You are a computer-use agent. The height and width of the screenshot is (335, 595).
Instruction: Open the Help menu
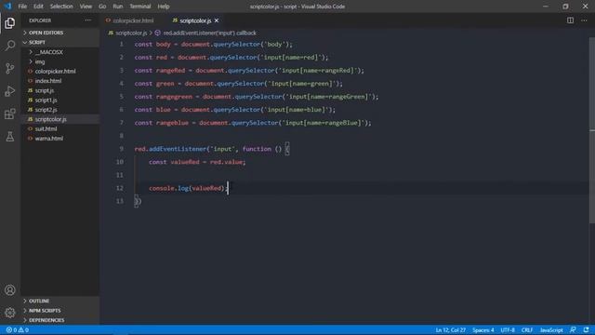(164, 7)
